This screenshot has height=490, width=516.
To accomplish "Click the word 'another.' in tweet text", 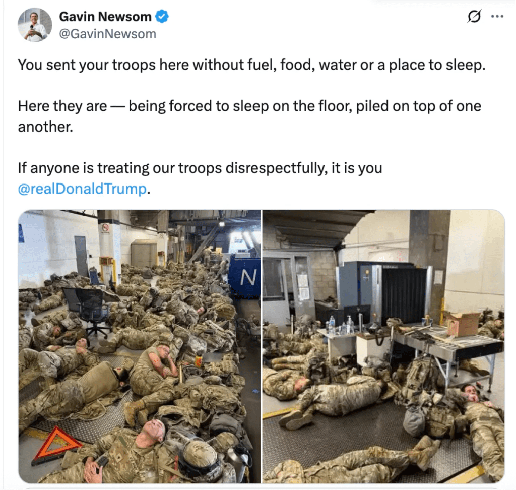I will (x=45, y=127).
